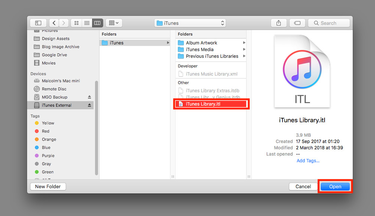Click the Open button
This screenshot has width=375, height=216.
(x=335, y=187)
